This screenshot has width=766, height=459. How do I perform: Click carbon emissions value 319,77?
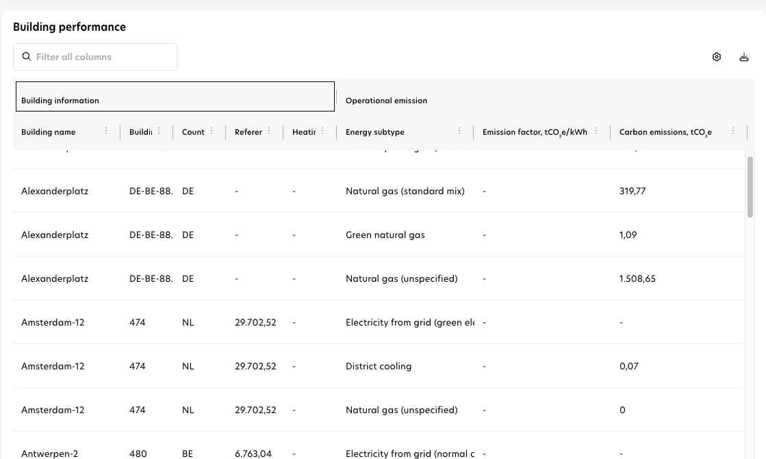pyautogui.click(x=632, y=191)
